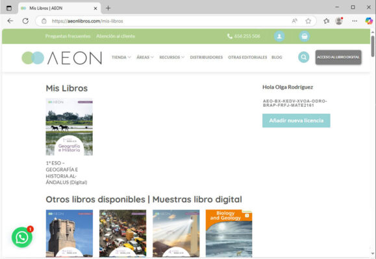Open the search magnifier icon

(x=303, y=57)
